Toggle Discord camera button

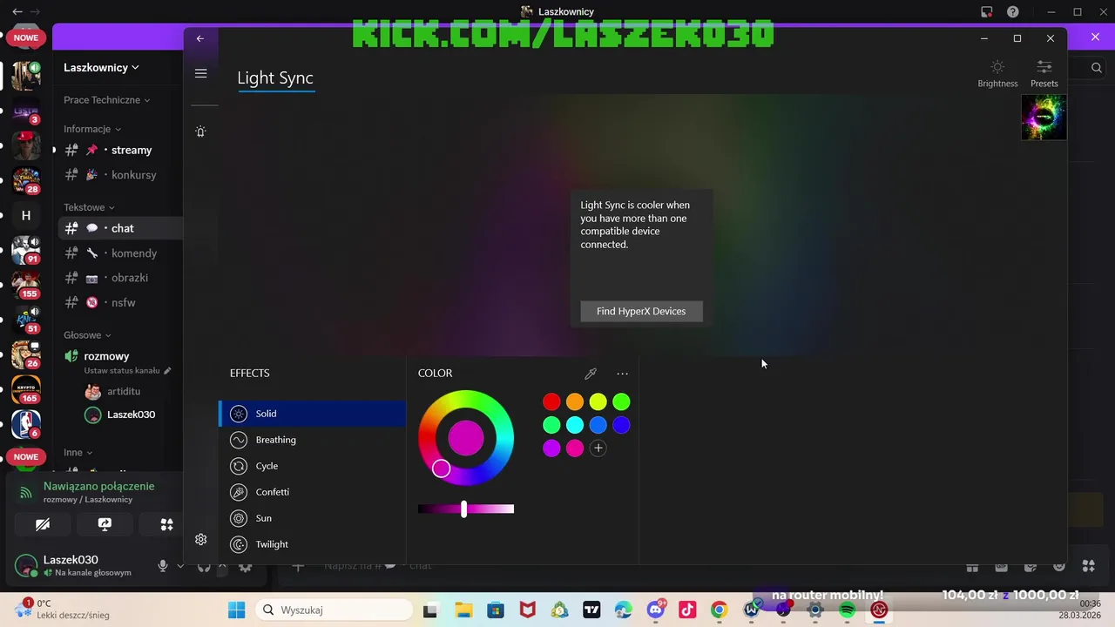click(43, 524)
